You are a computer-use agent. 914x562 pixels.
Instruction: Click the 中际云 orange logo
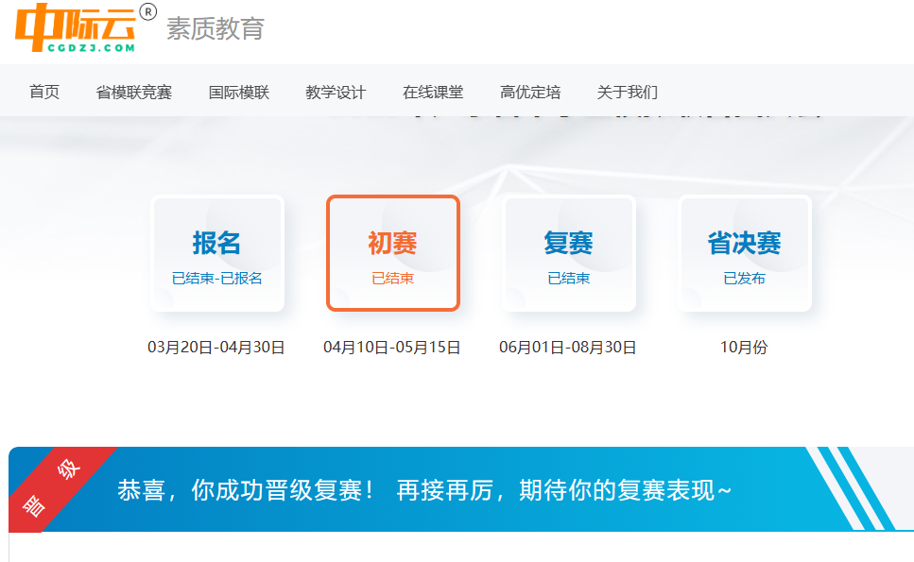(75, 27)
